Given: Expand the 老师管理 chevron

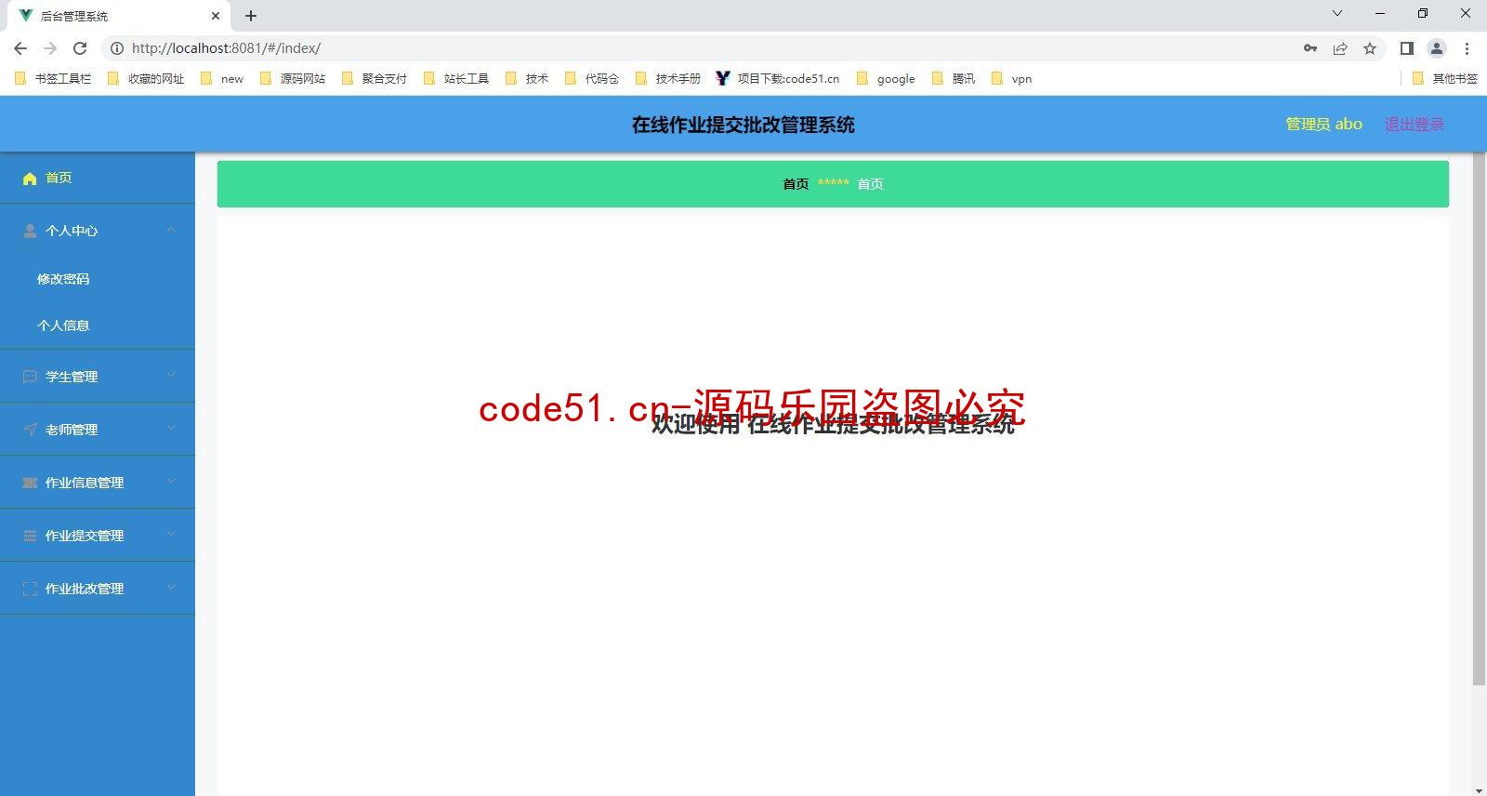Looking at the screenshot, I should click(x=171, y=429).
